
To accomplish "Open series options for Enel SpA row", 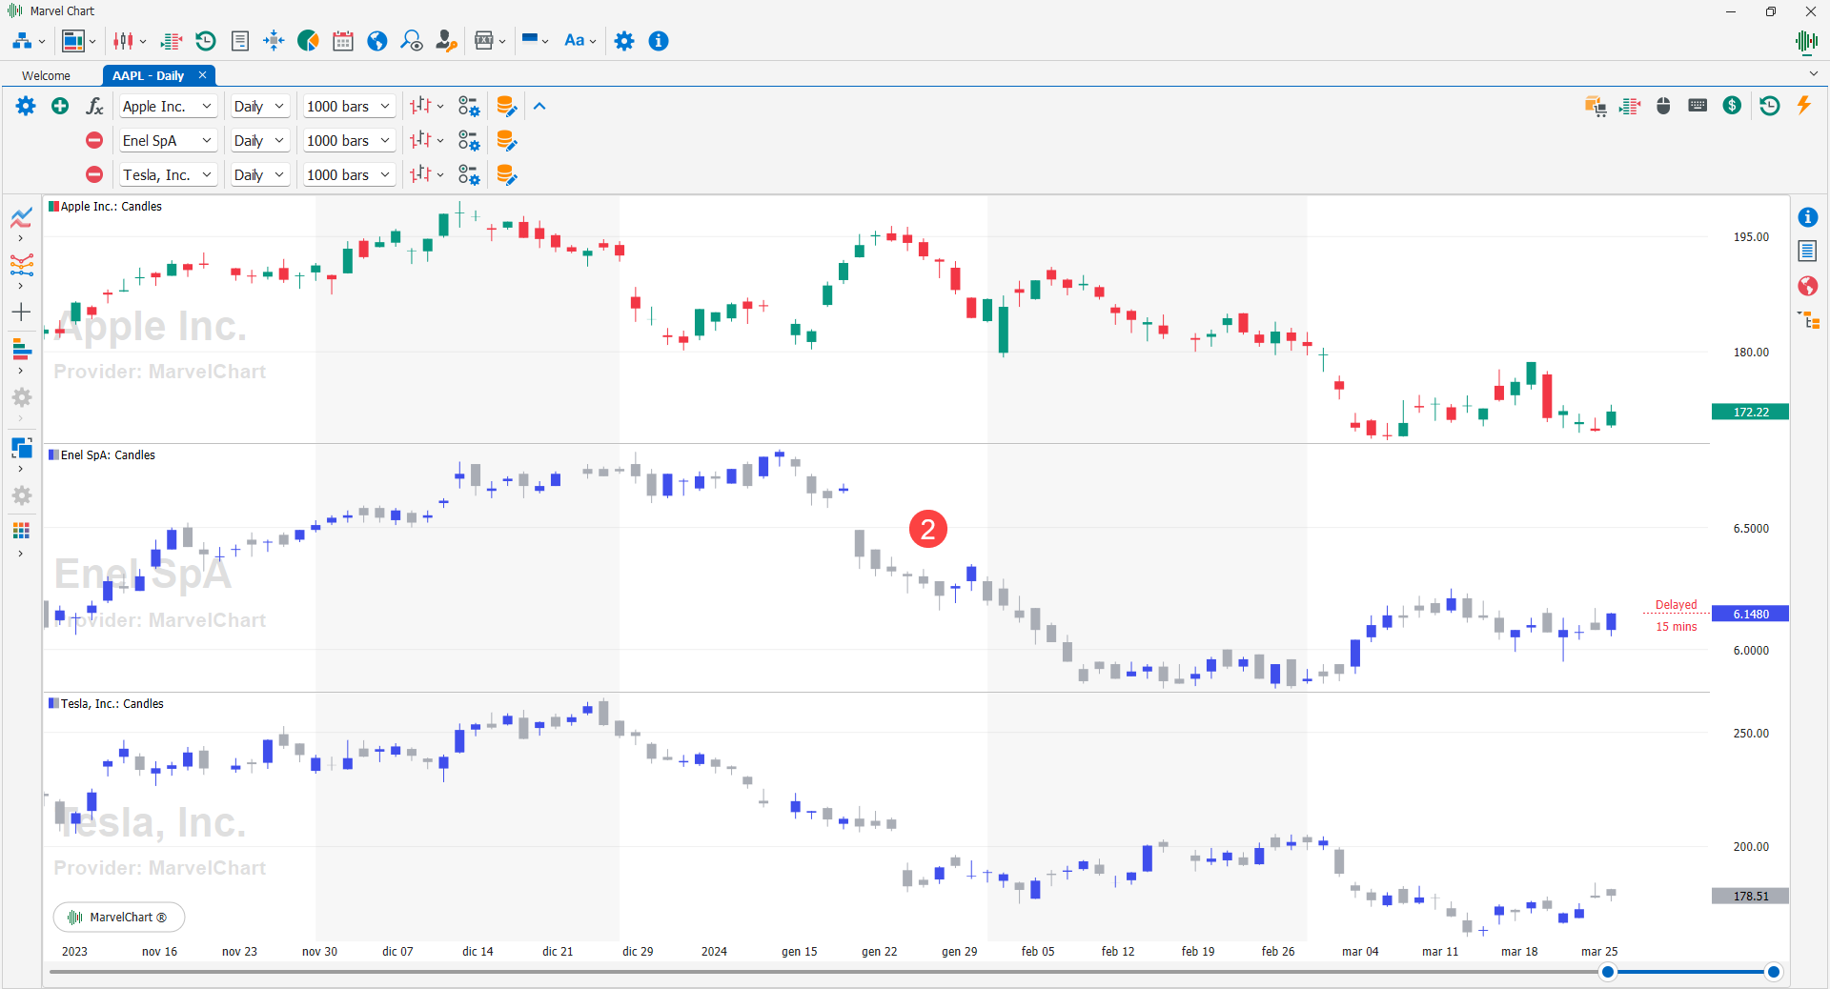I will (x=469, y=140).
